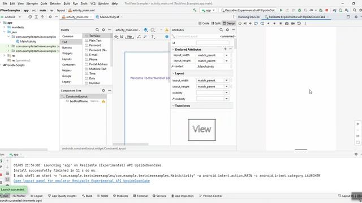Tap the emulator Home circle button
Viewport: 362px width, 203px height.
[x=274, y=24]
